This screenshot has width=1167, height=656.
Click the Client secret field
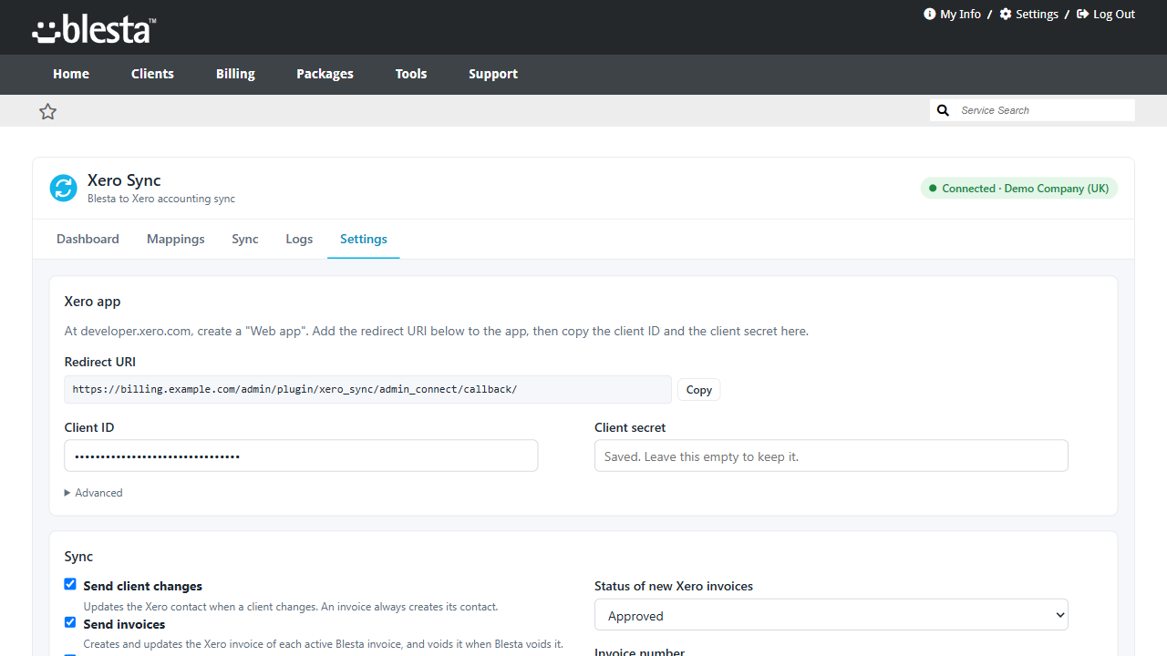[831, 456]
